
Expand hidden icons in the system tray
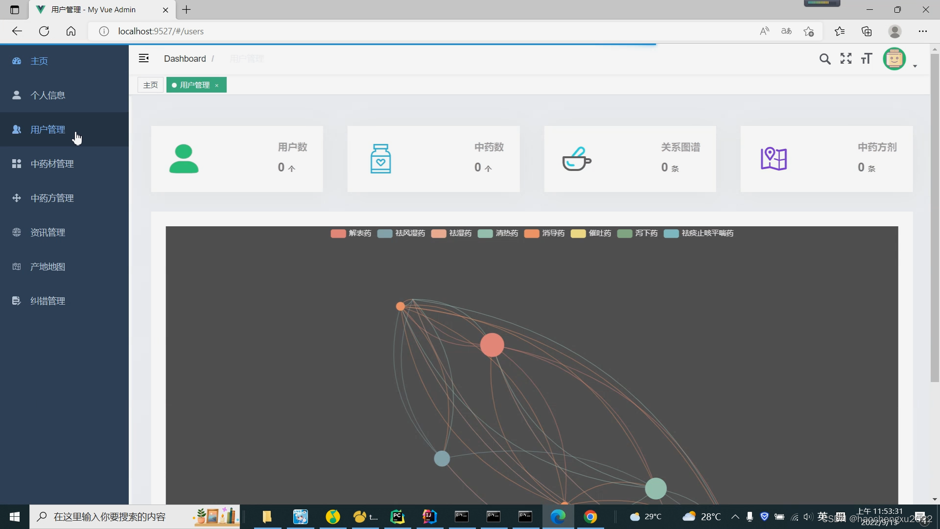734,516
